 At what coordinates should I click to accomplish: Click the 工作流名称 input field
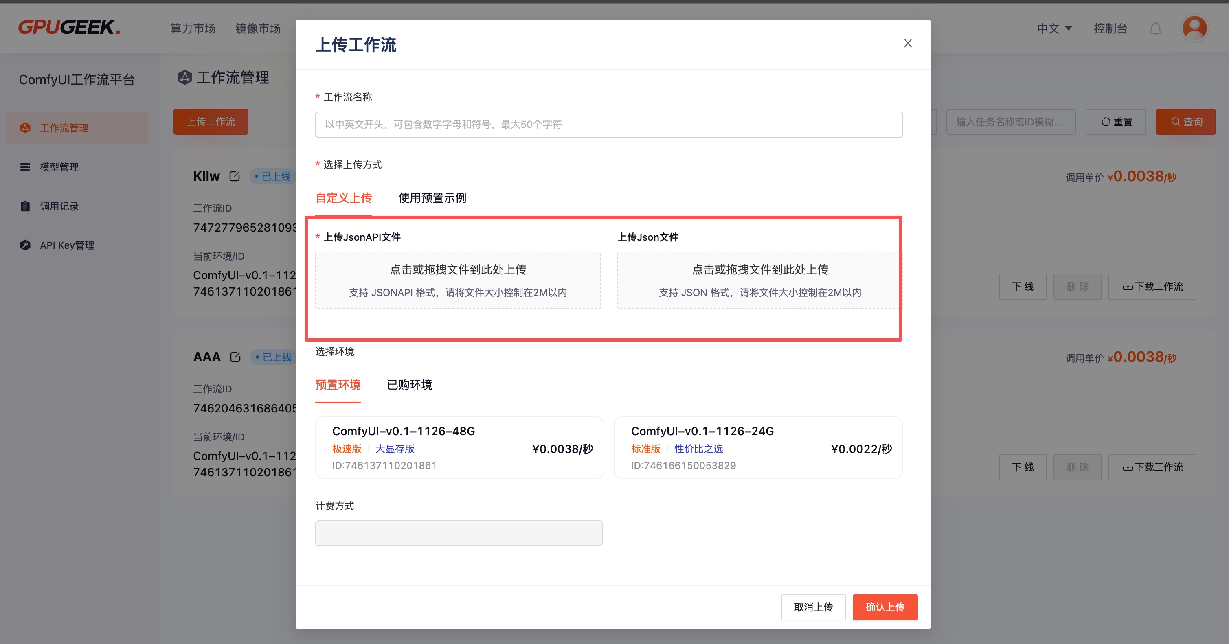point(608,125)
